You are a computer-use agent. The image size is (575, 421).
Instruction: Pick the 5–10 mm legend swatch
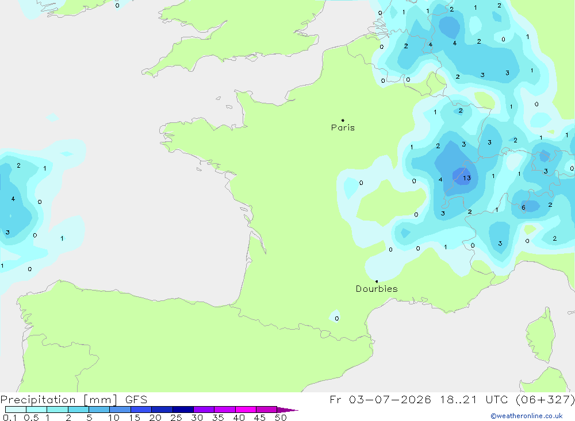[99, 410]
